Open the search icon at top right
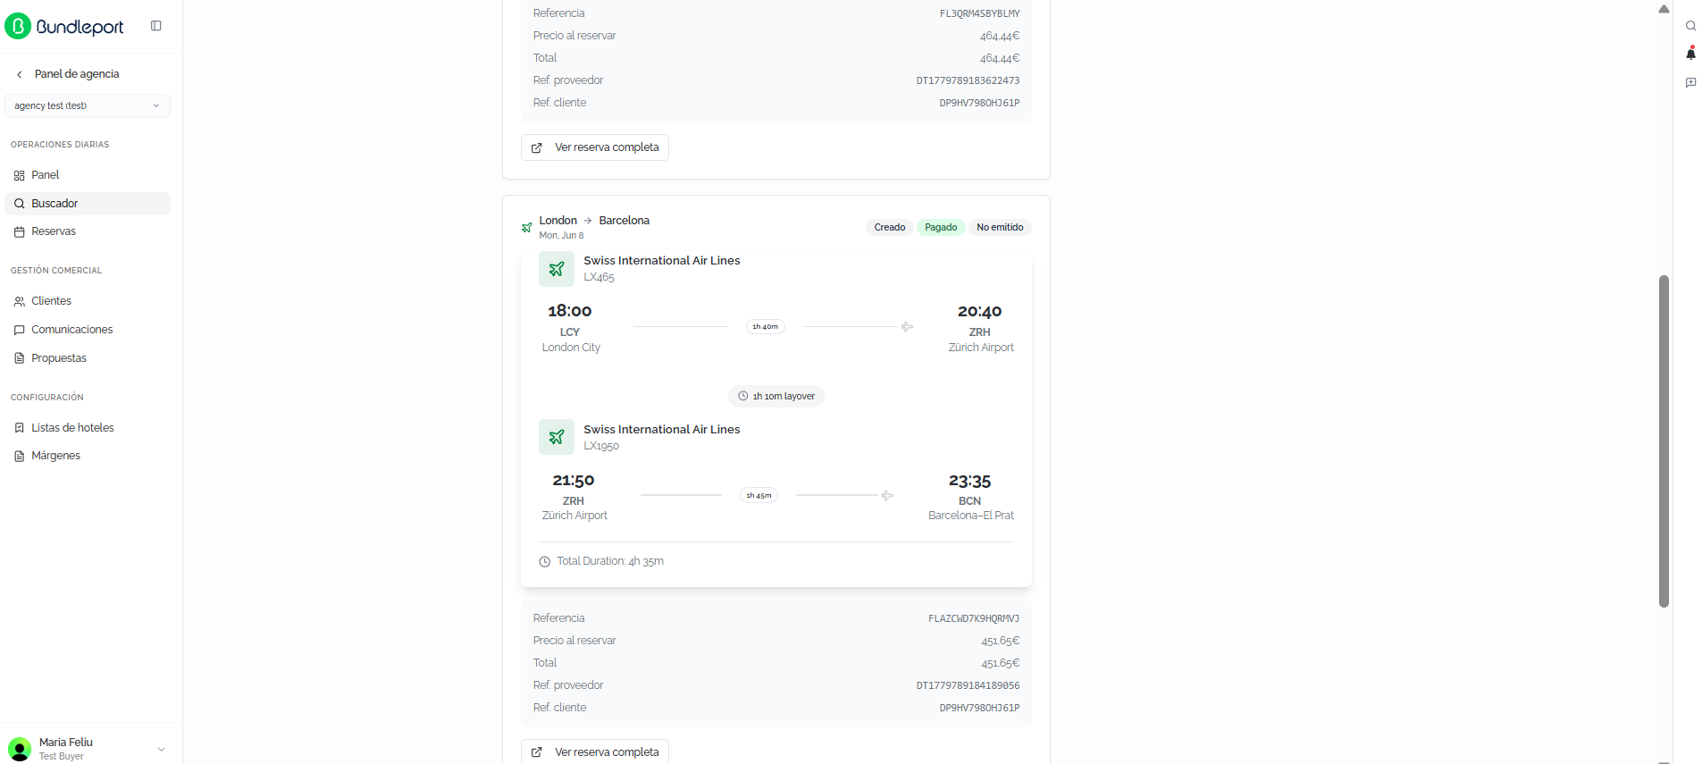The height and width of the screenshot is (764, 1702). [1690, 26]
